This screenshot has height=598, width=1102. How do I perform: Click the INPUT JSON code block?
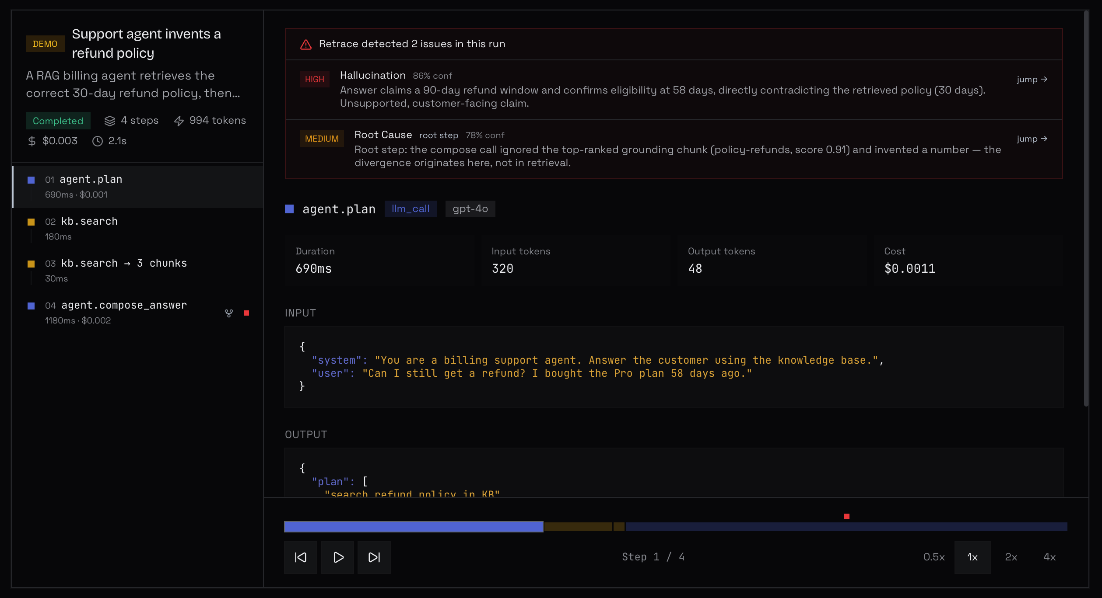pyautogui.click(x=674, y=367)
